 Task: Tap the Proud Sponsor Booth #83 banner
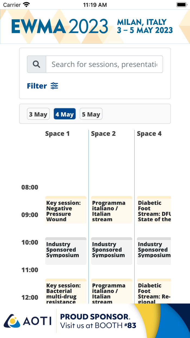click(98, 321)
